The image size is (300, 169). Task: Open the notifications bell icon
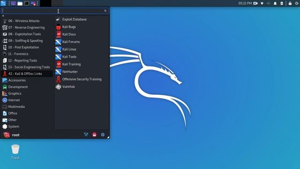click(275, 3)
